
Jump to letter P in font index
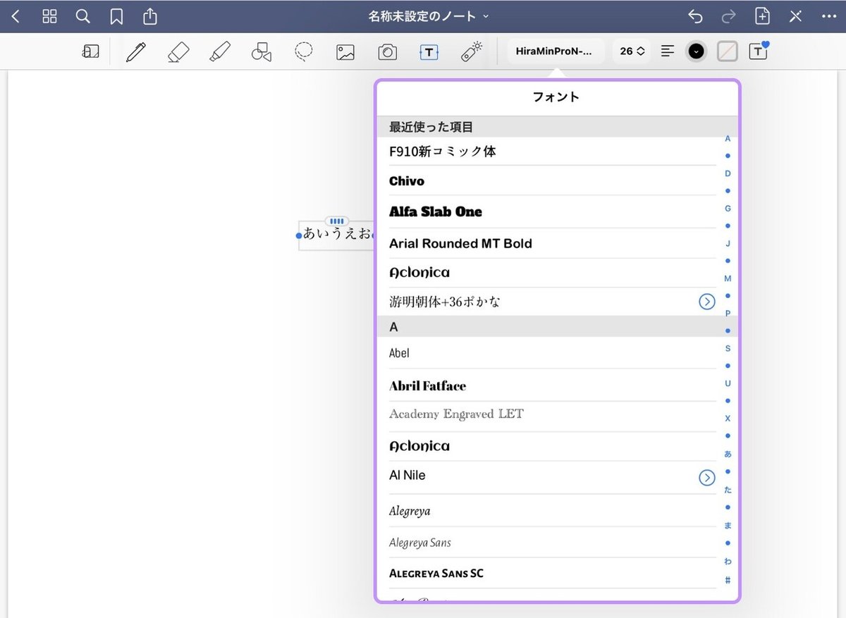click(728, 314)
